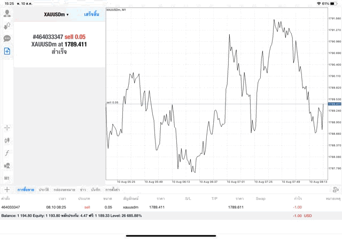Open the accounts person icon in sidebar

pyautogui.click(x=7, y=12)
